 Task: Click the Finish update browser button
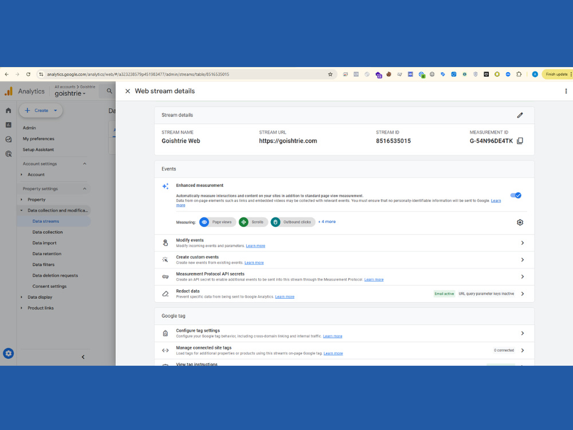(556, 74)
